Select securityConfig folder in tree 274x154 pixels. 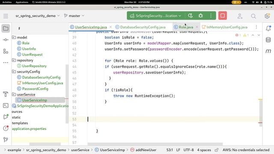tap(28, 71)
